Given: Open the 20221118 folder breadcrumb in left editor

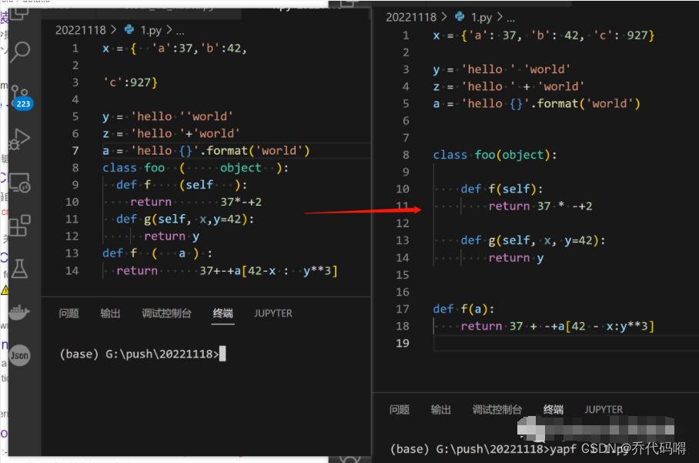Looking at the screenshot, I should pyautogui.click(x=81, y=30).
